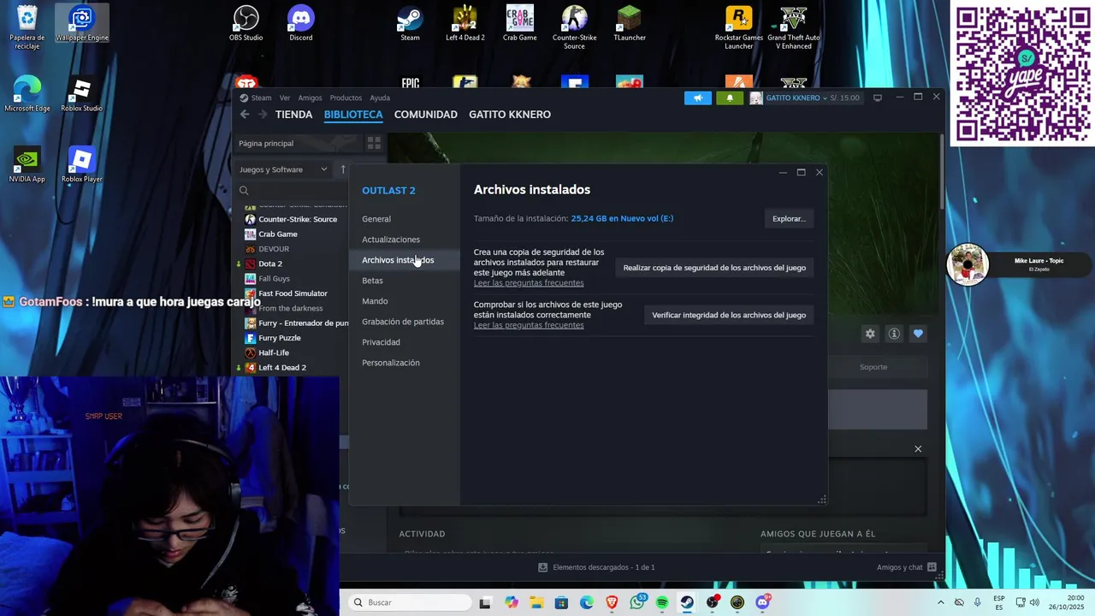Open backup Leer las preguntas frecuentes link
Image resolution: width=1095 pixels, height=616 pixels.
click(529, 283)
